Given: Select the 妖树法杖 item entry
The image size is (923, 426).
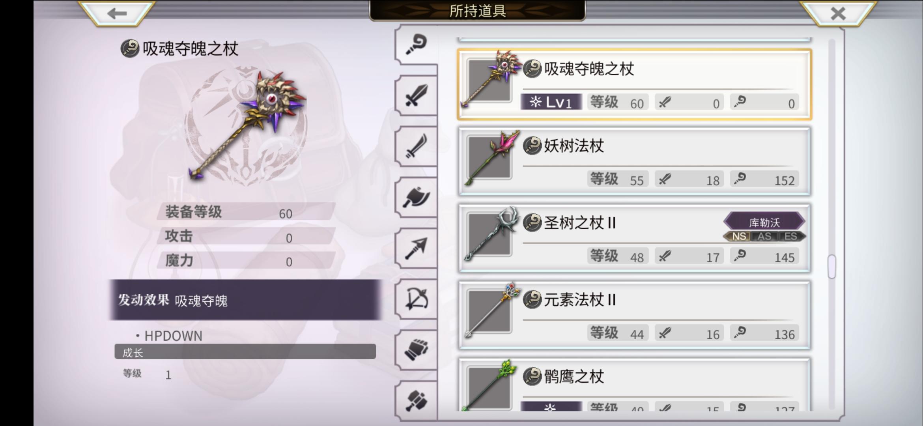Looking at the screenshot, I should click(634, 161).
